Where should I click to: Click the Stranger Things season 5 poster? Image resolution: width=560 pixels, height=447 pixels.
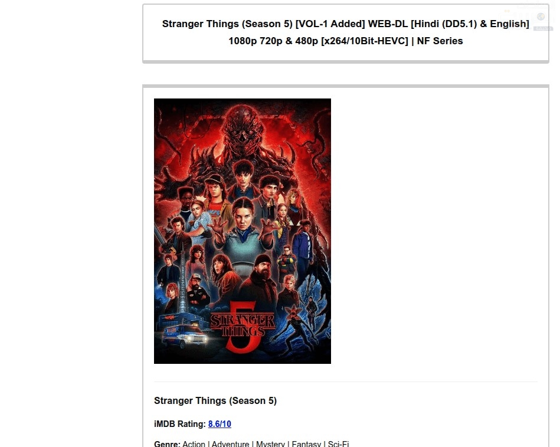[x=243, y=231]
